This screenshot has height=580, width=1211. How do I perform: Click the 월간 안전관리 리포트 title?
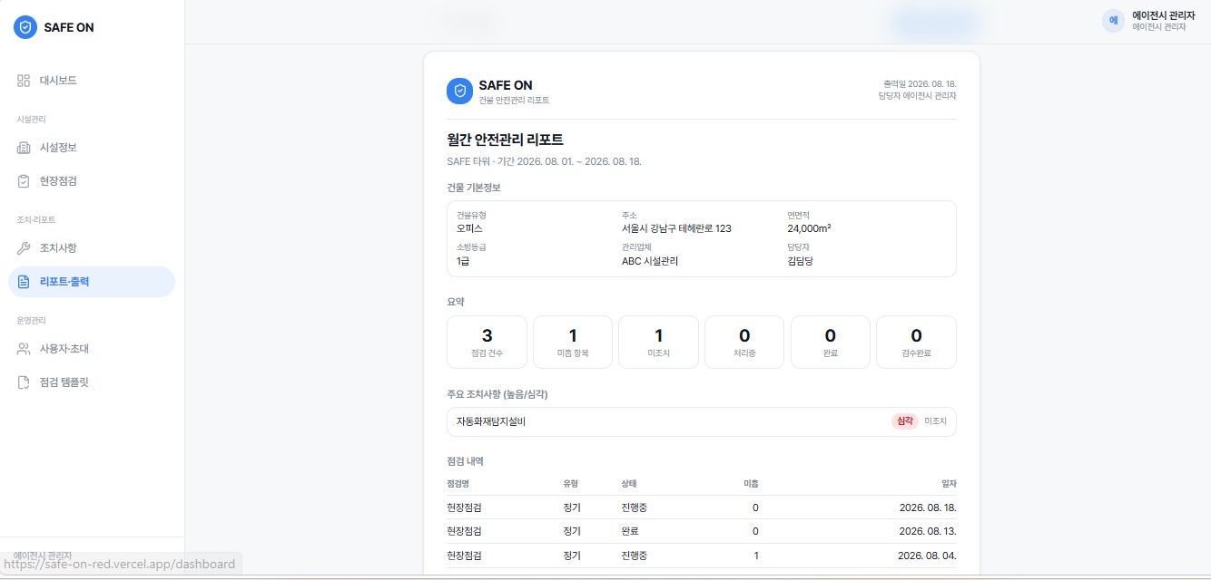point(505,140)
